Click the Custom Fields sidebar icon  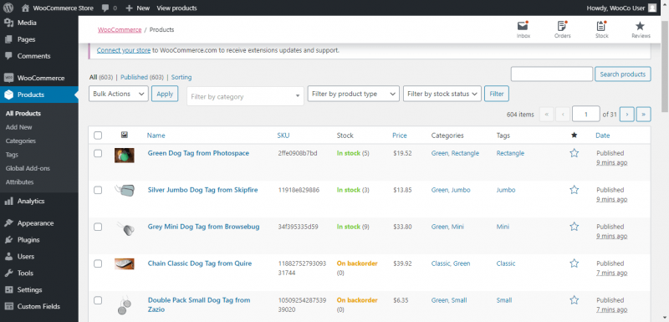point(8,306)
